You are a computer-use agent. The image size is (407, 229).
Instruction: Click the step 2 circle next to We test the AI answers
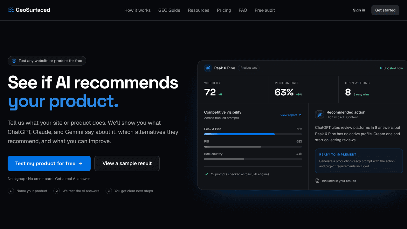[57, 191]
